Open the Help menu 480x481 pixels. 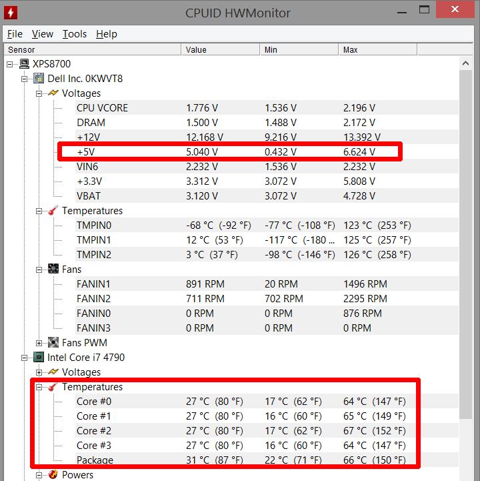(107, 34)
